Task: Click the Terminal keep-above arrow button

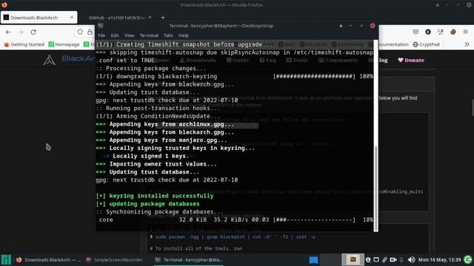Action: point(341,26)
